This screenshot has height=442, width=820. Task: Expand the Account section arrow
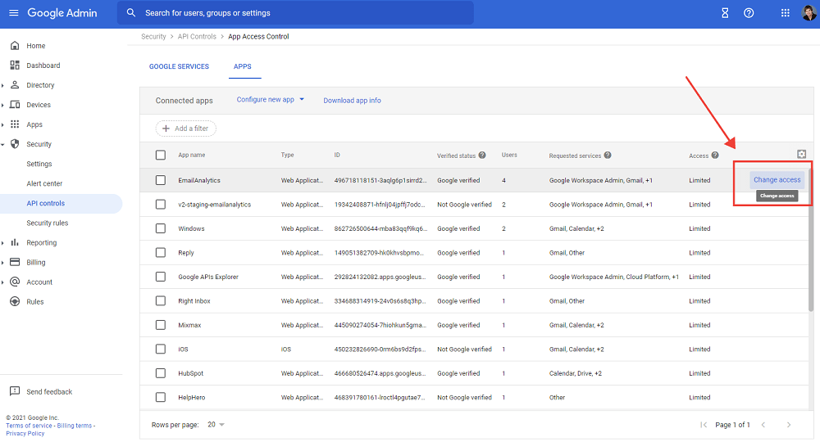[2, 282]
